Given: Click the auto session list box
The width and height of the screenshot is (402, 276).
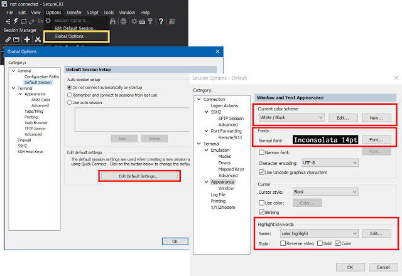Looking at the screenshot, I should tap(133, 120).
